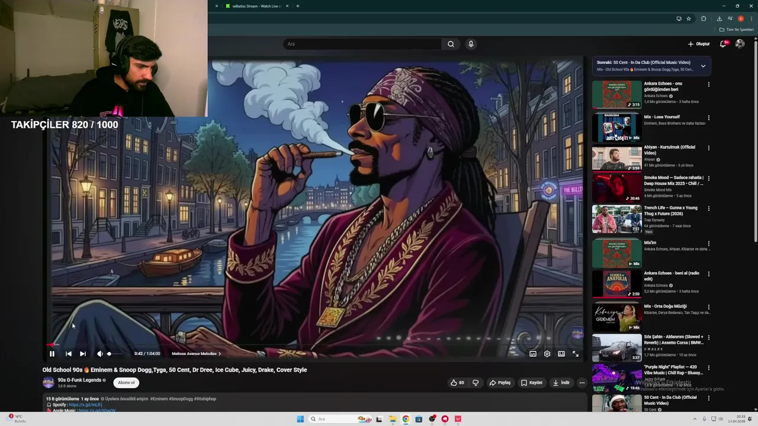The image size is (758, 426).
Task: Open 90s G-Funk Legends channel avatar
Action: tap(49, 382)
